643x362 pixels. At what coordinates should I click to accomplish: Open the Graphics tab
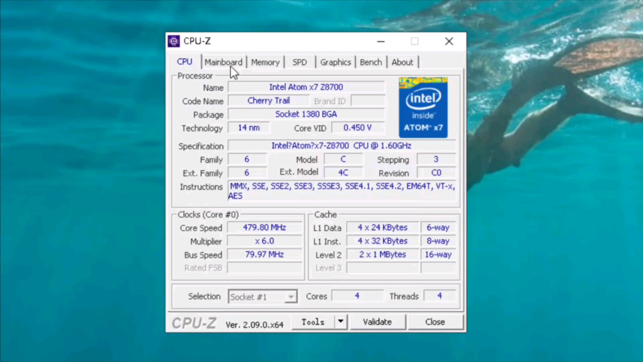(x=335, y=62)
